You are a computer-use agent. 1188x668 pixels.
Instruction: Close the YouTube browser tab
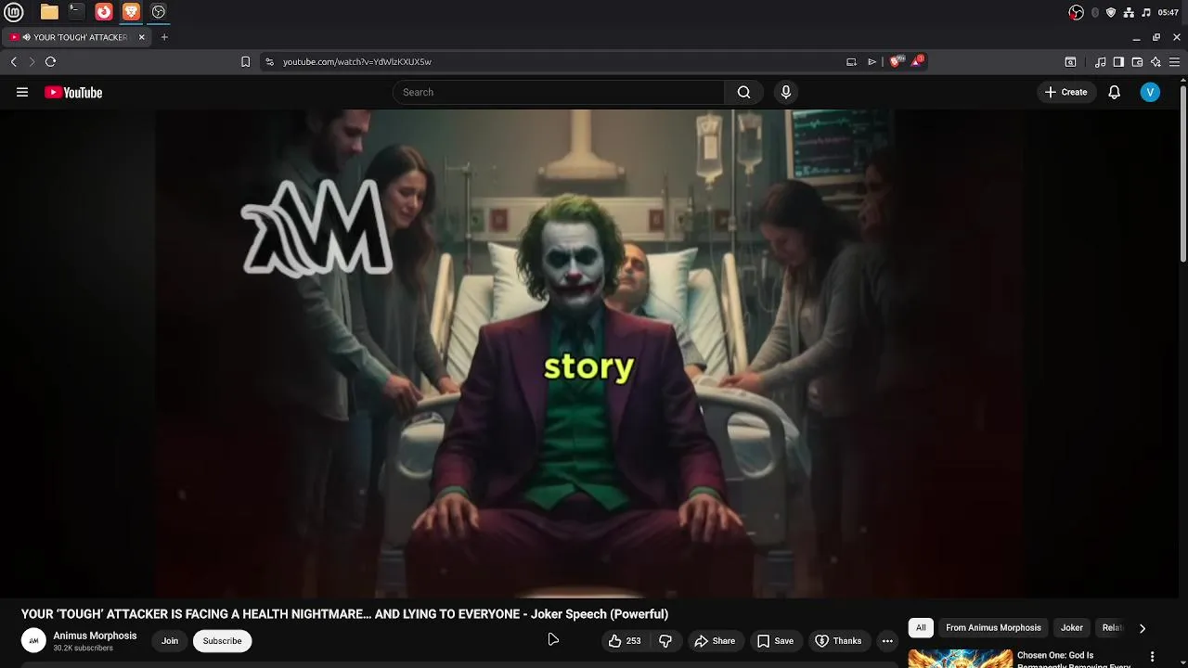(x=142, y=37)
